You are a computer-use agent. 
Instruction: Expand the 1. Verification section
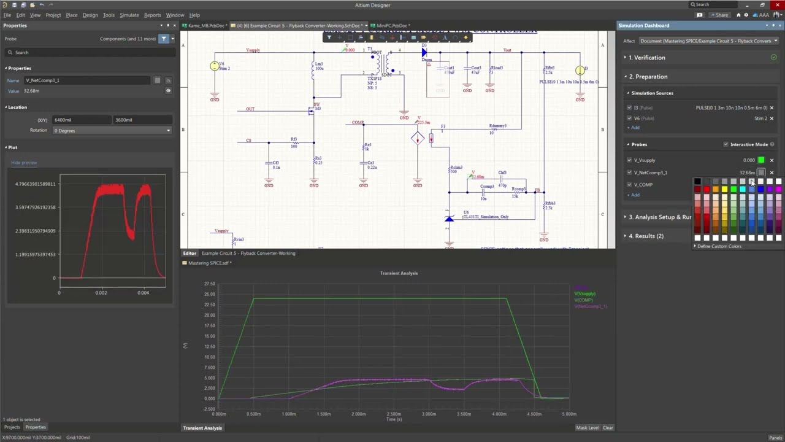tap(646, 58)
